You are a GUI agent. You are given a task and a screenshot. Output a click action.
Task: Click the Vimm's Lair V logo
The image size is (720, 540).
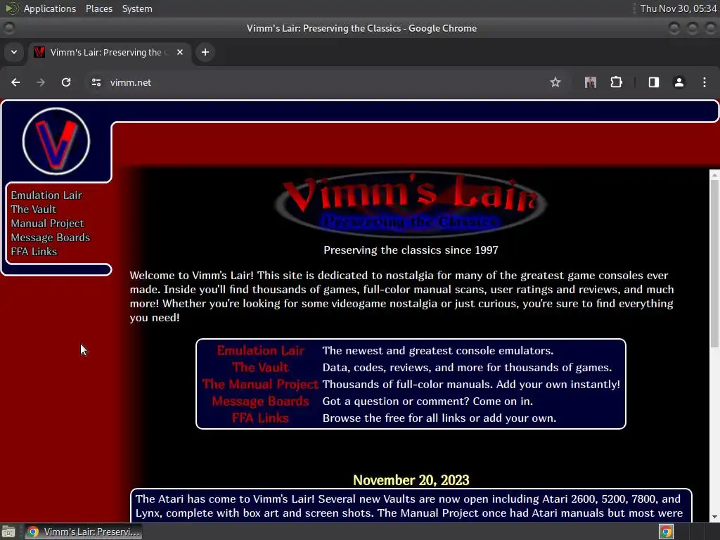point(56,141)
